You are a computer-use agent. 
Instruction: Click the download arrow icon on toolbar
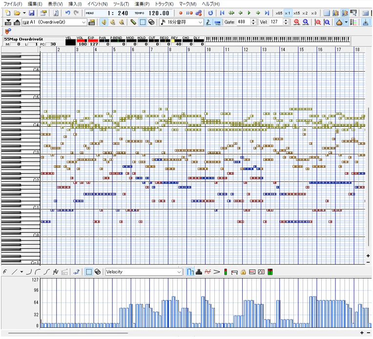(x=366, y=22)
